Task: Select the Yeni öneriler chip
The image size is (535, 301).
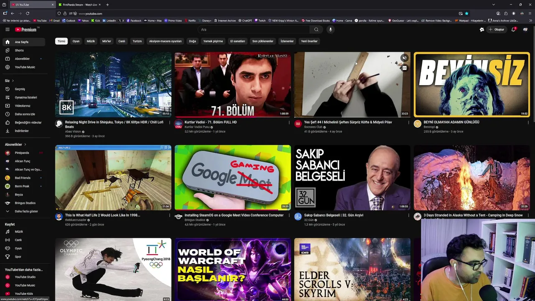Action: [x=309, y=41]
